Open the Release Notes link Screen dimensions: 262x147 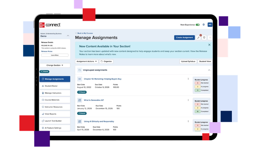pyautogui.click(x=47, y=51)
